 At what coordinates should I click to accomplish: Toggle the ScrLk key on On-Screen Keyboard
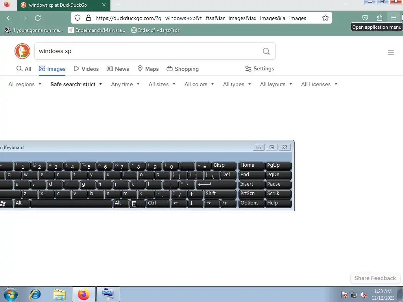tap(278, 194)
